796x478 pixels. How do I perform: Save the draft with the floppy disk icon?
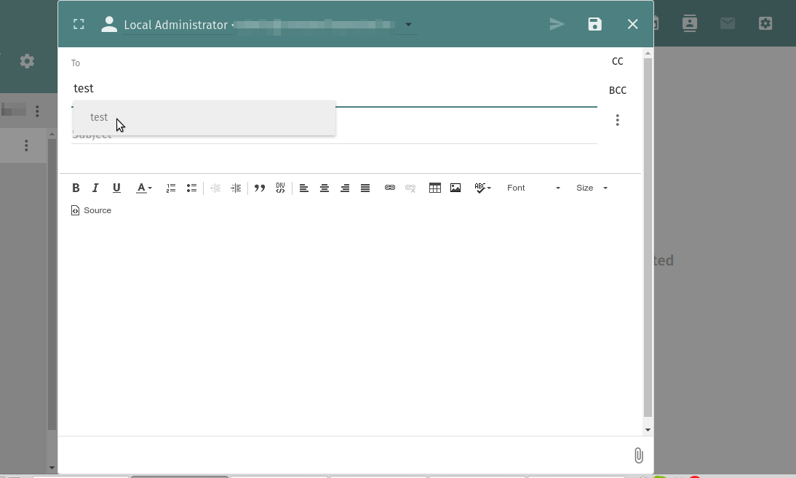595,24
